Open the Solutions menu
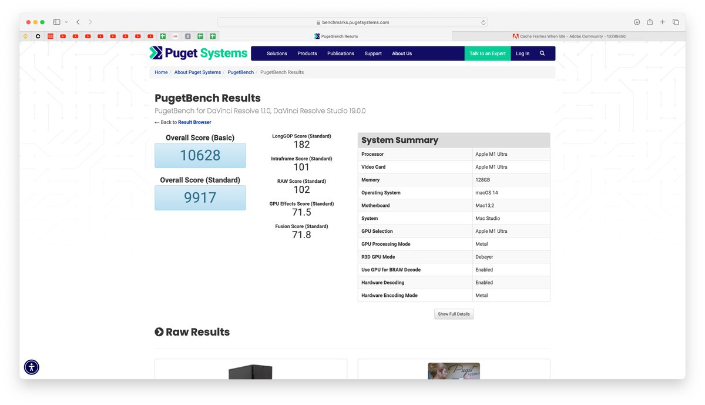This screenshot has height=405, width=705. pyautogui.click(x=277, y=53)
